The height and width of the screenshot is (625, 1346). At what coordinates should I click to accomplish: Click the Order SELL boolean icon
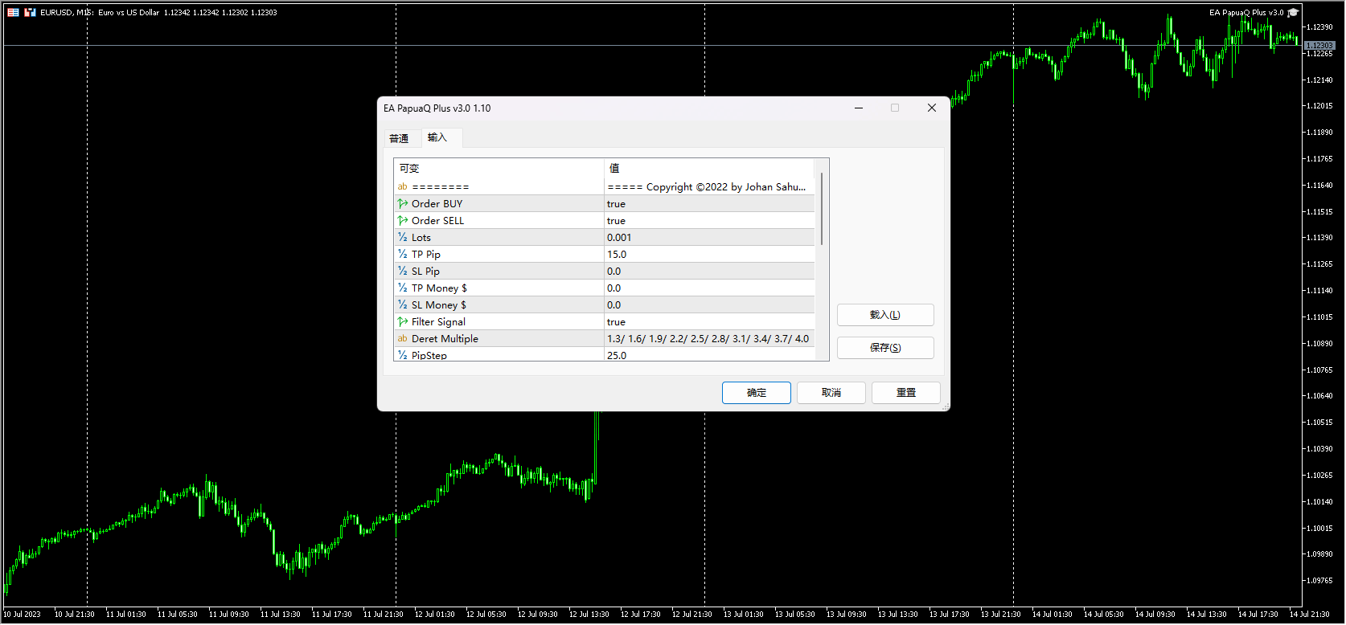(x=402, y=221)
